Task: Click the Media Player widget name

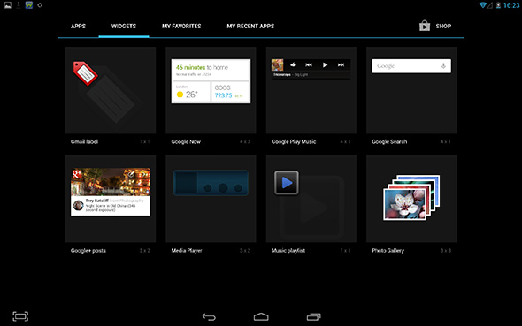Action: [x=187, y=251]
